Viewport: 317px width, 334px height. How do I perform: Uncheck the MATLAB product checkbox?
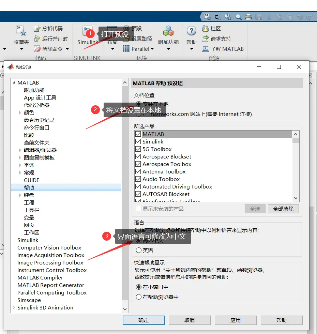tap(138, 134)
